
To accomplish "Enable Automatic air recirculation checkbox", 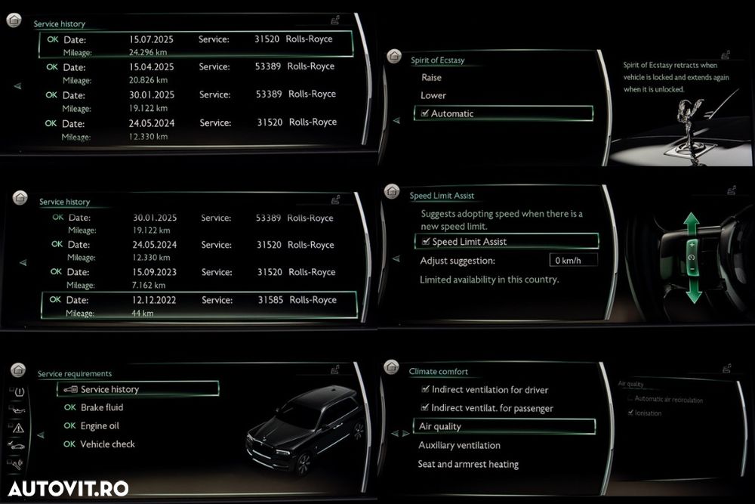I will (630, 398).
